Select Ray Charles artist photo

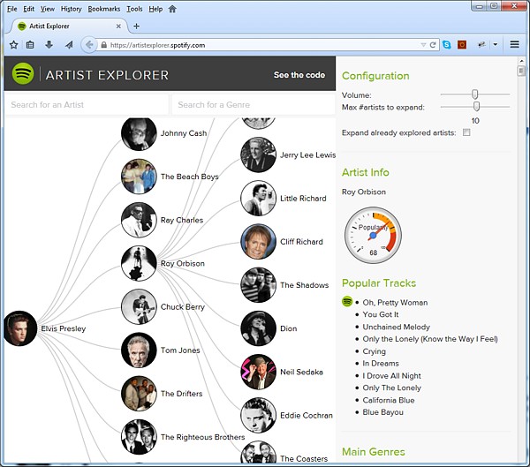click(139, 220)
